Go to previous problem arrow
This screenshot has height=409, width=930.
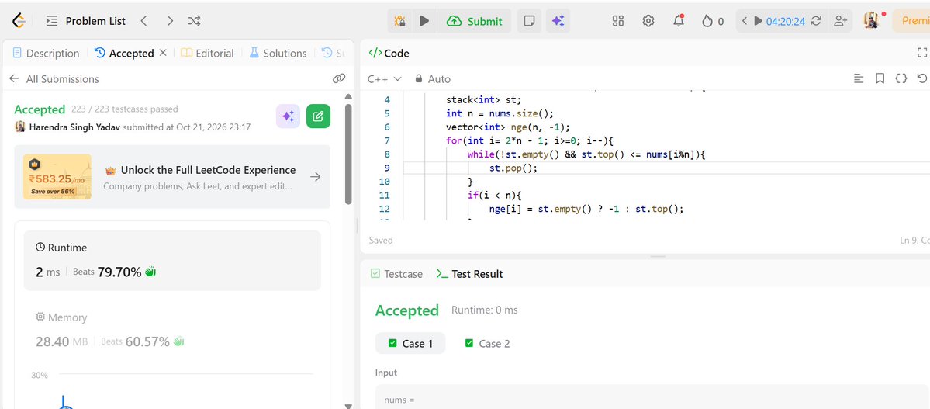143,21
